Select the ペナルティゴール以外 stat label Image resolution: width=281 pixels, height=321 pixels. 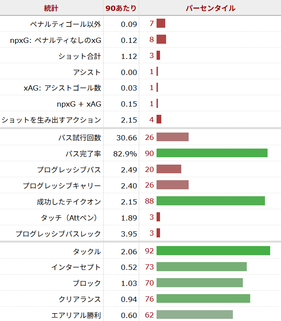point(65,24)
